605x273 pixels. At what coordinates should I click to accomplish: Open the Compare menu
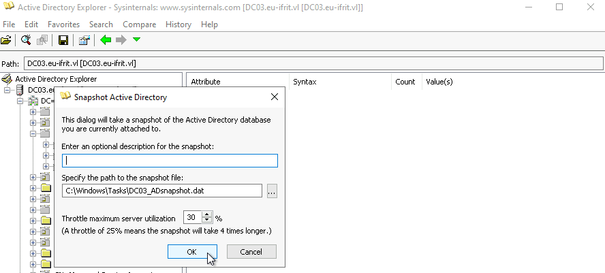139,25
